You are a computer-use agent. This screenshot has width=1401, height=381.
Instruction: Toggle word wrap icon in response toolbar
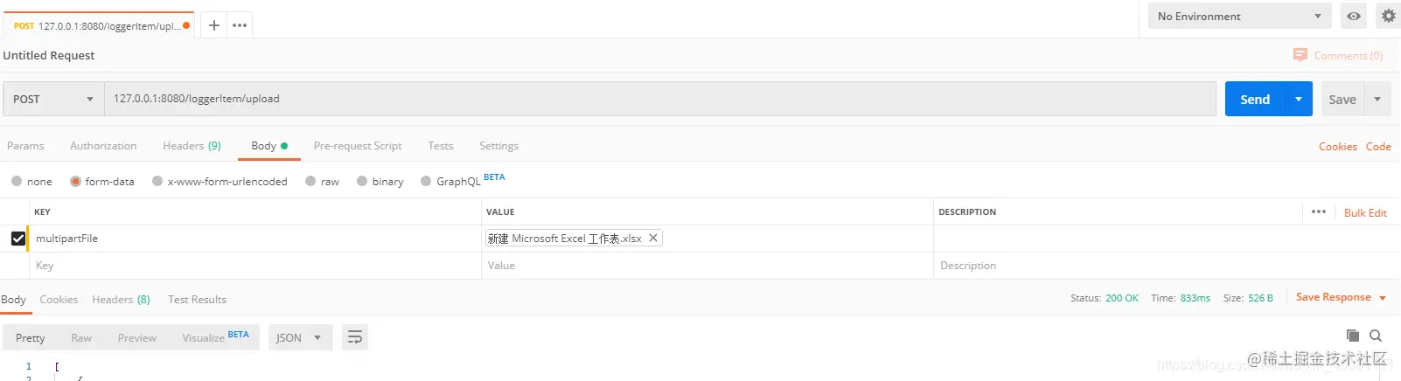point(354,337)
